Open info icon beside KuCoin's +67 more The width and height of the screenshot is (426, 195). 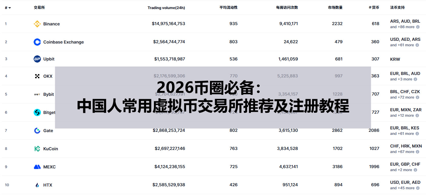(418, 152)
